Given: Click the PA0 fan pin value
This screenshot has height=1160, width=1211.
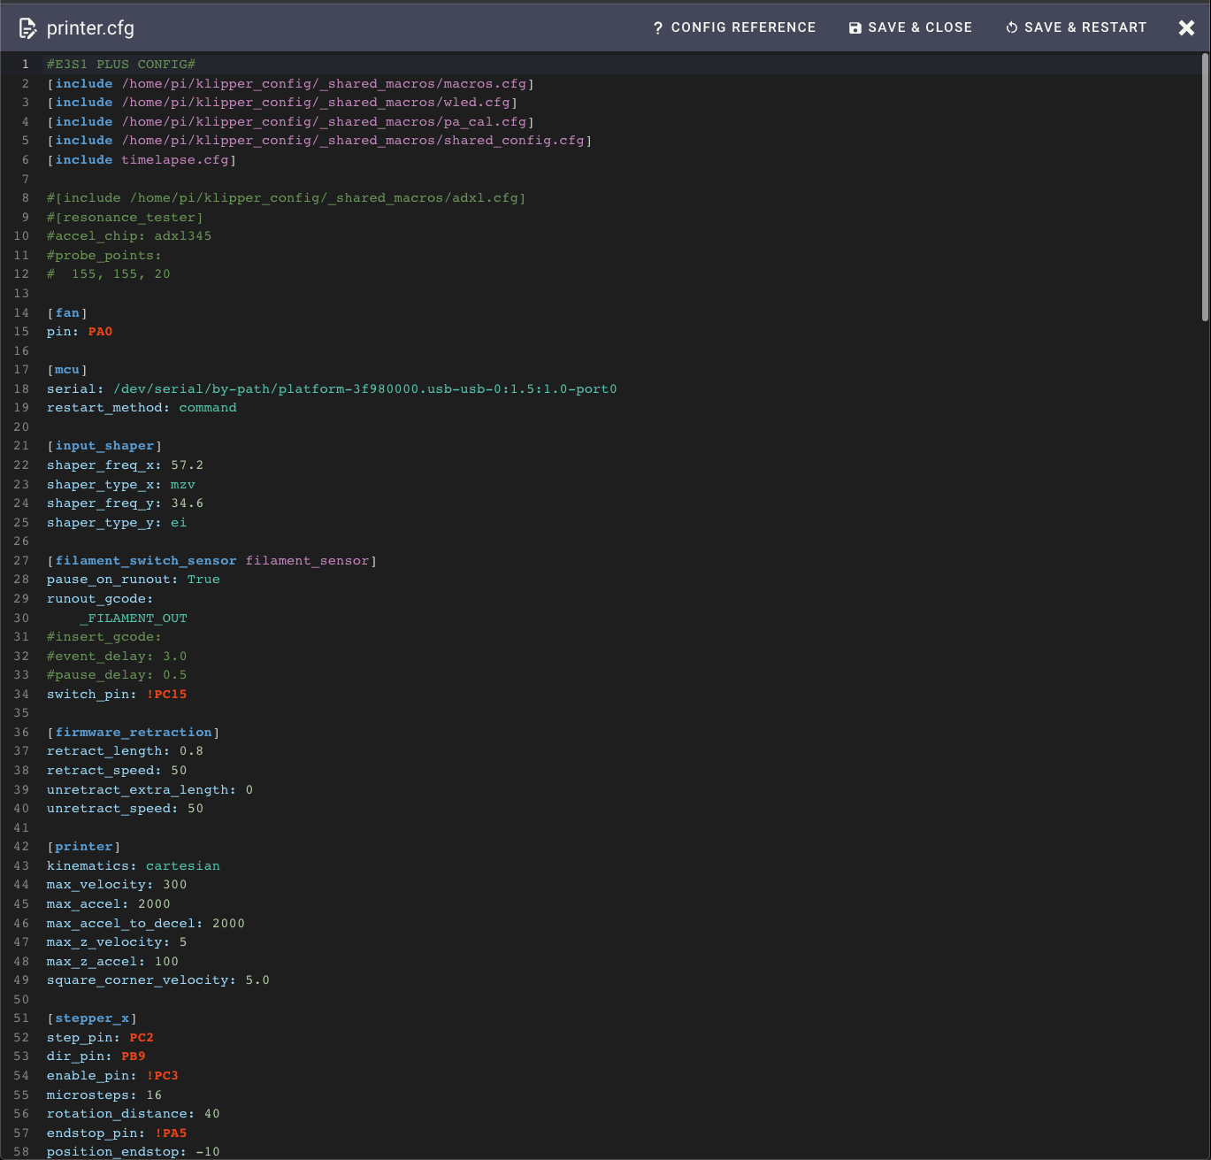Looking at the screenshot, I should click(x=100, y=331).
